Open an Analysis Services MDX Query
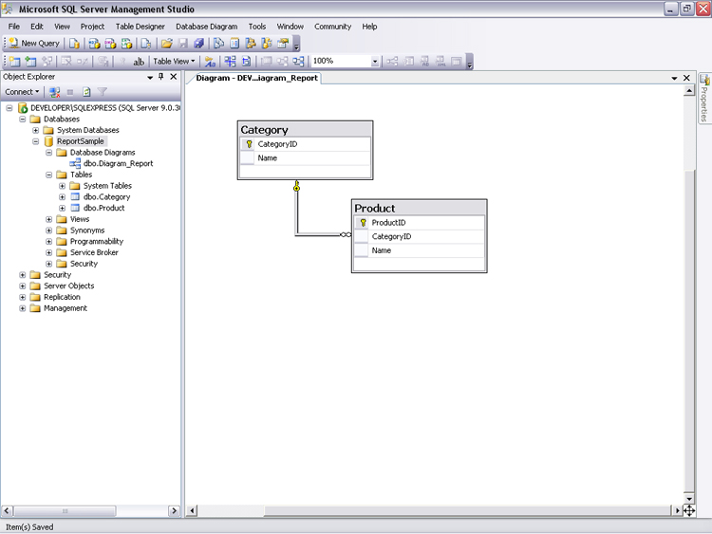 (94, 43)
